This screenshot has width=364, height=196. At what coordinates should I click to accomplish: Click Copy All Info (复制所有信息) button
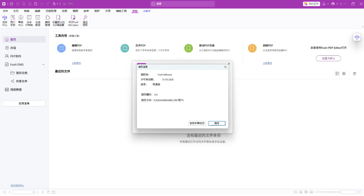click(197, 123)
